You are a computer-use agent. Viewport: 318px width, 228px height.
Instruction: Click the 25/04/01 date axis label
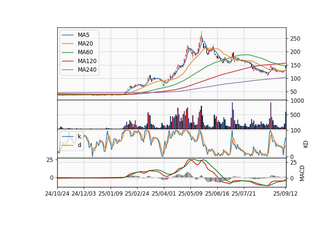coord(164,194)
